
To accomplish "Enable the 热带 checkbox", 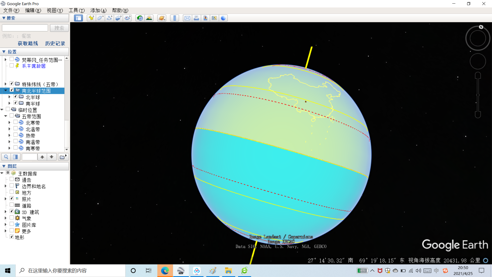I will 16,135.
